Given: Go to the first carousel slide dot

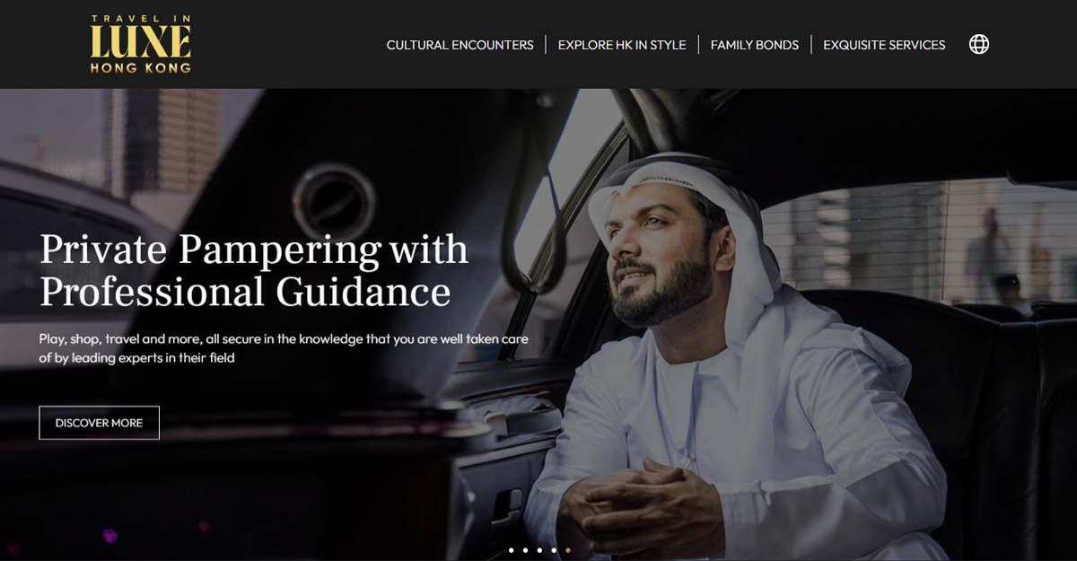Looking at the screenshot, I should pos(511,550).
